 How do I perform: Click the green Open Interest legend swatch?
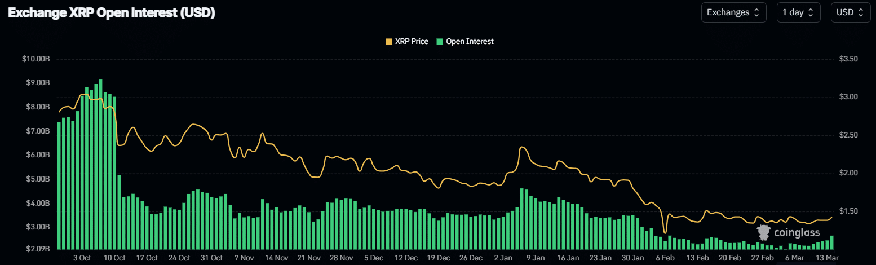click(440, 42)
